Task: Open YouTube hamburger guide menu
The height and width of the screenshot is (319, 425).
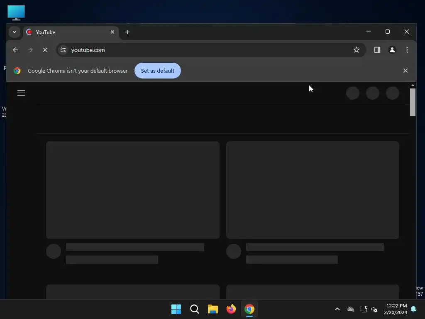Action: click(x=21, y=93)
